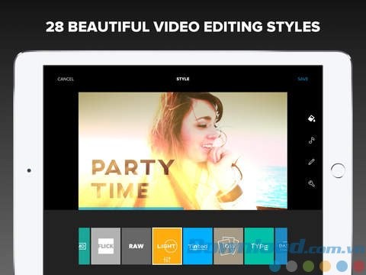
Task: Cancel the style editing
Action: click(x=66, y=79)
